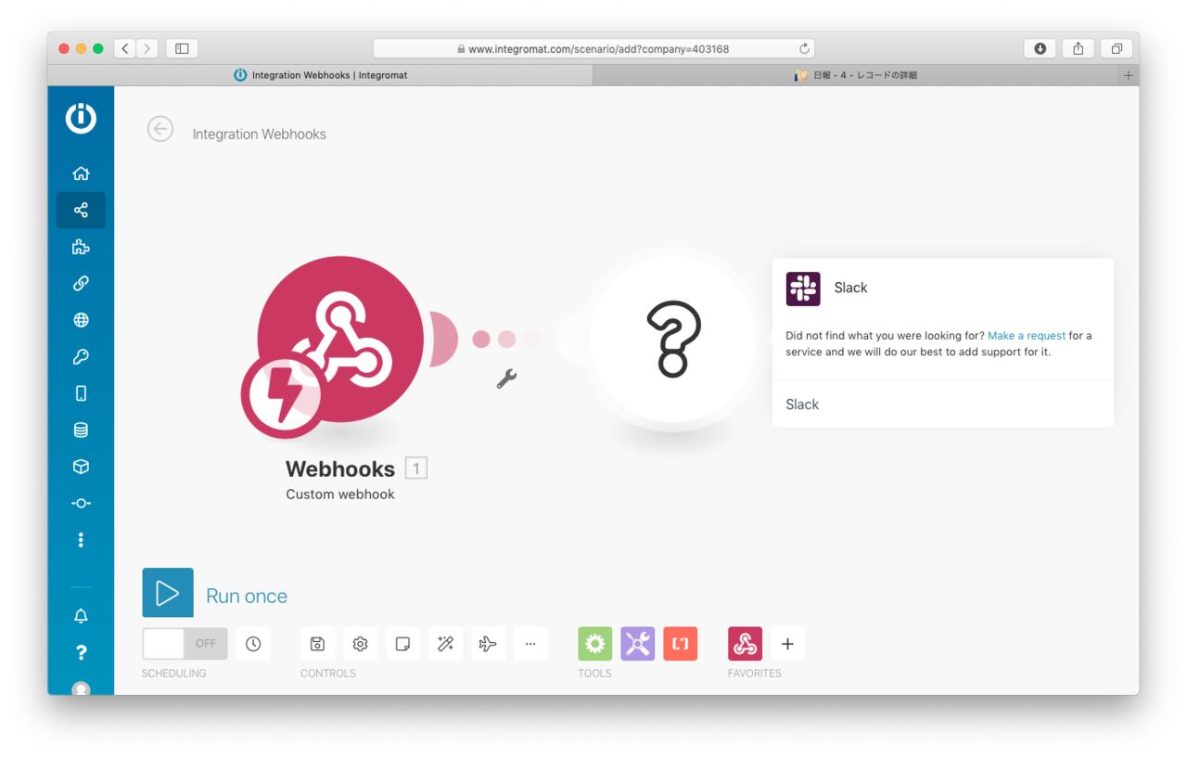This screenshot has height=758, width=1187.
Task: Click Safari back navigation button
Action: pos(125,48)
